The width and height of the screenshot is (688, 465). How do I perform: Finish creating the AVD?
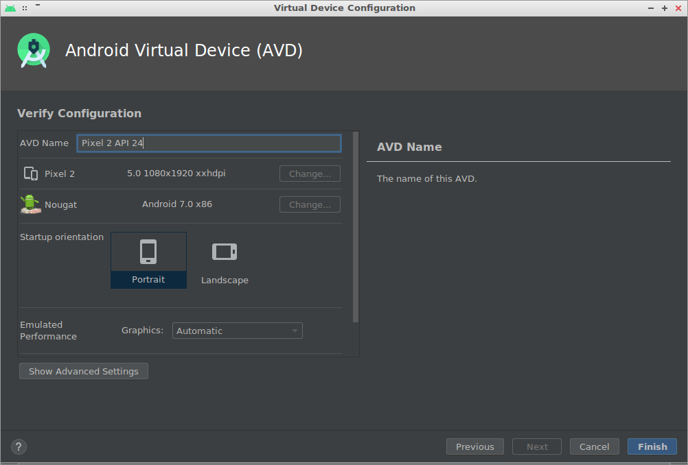point(652,446)
